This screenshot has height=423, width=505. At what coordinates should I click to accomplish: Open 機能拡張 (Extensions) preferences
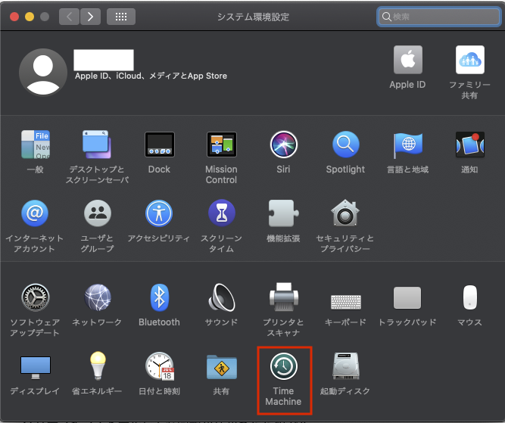click(x=283, y=213)
